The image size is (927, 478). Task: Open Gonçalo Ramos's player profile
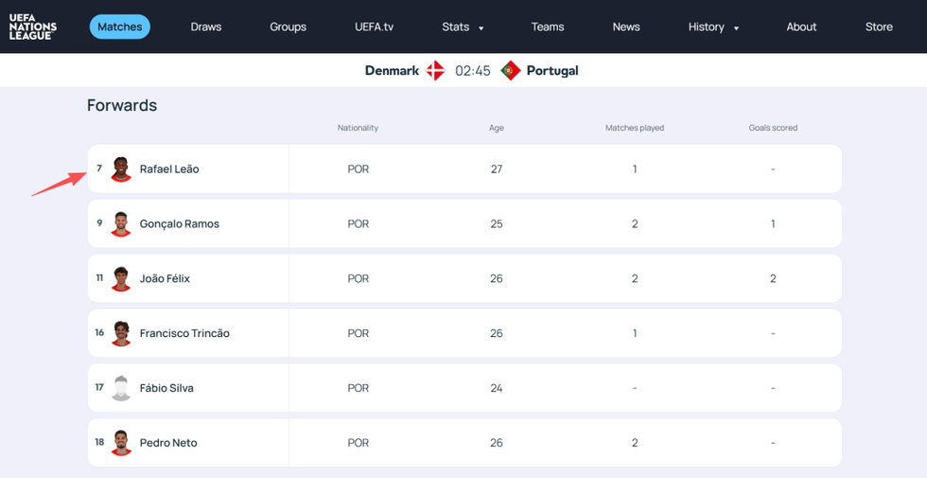coord(179,224)
